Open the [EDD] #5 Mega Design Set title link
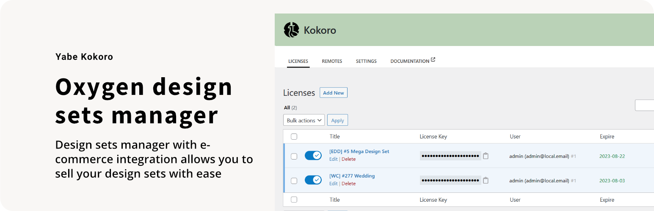 [359, 151]
